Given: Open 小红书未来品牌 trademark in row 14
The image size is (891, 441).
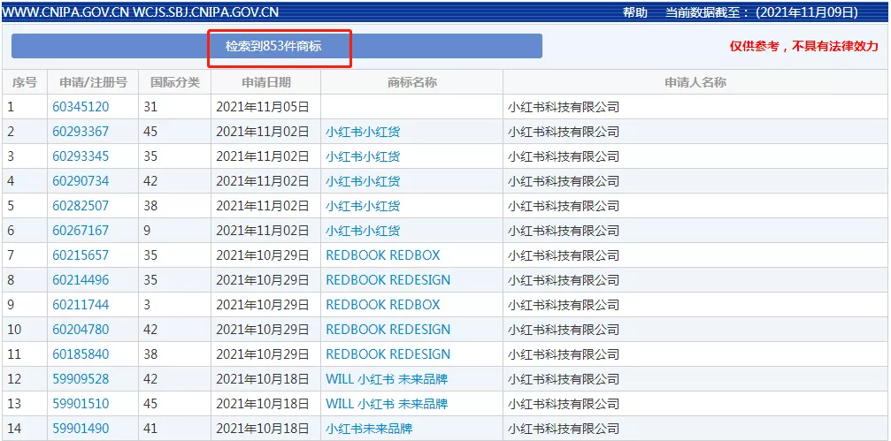Looking at the screenshot, I should pos(368,429).
